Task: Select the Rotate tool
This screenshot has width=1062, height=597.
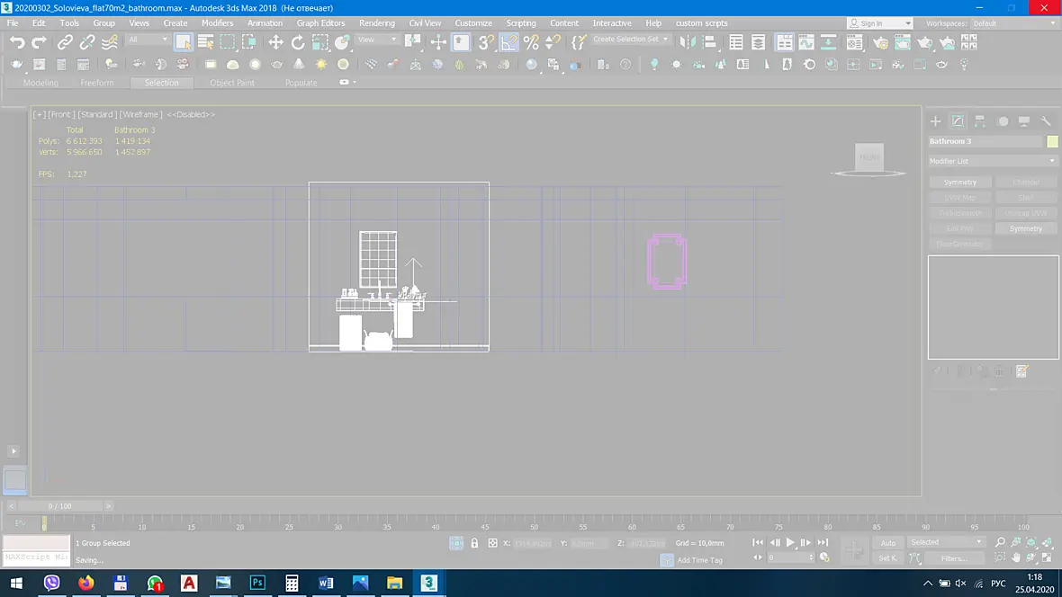Action: click(x=298, y=42)
